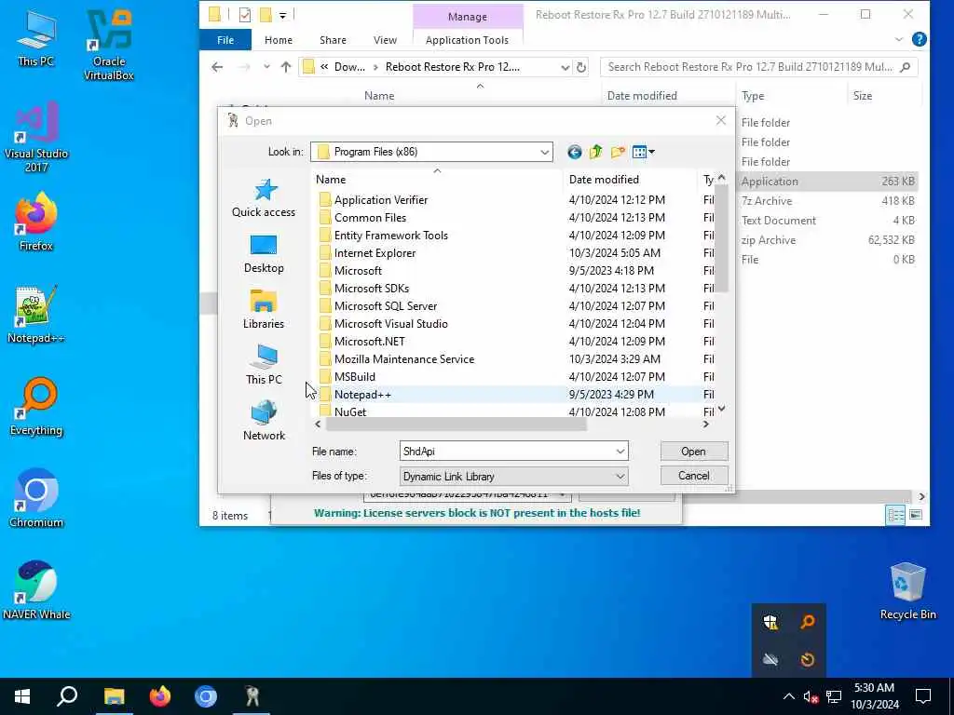Screen dimensions: 954x715
Task: Open the Recycle Bin
Action: [907, 591]
